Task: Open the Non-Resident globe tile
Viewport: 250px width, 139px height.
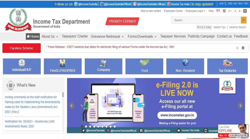Action: pos(185,66)
